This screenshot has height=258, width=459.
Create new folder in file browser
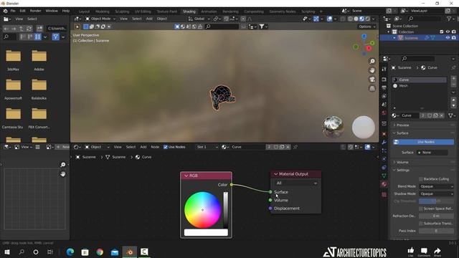click(39, 29)
